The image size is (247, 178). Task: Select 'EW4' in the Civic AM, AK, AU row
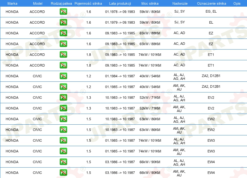(211, 173)
